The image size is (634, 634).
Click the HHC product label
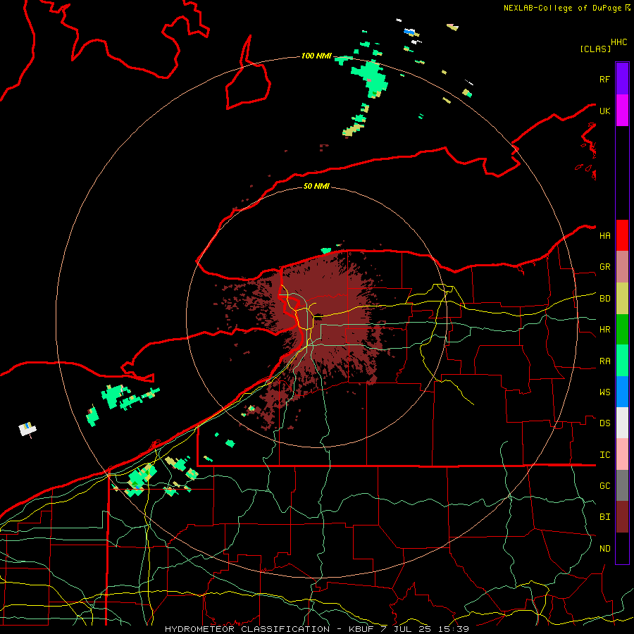tap(619, 42)
